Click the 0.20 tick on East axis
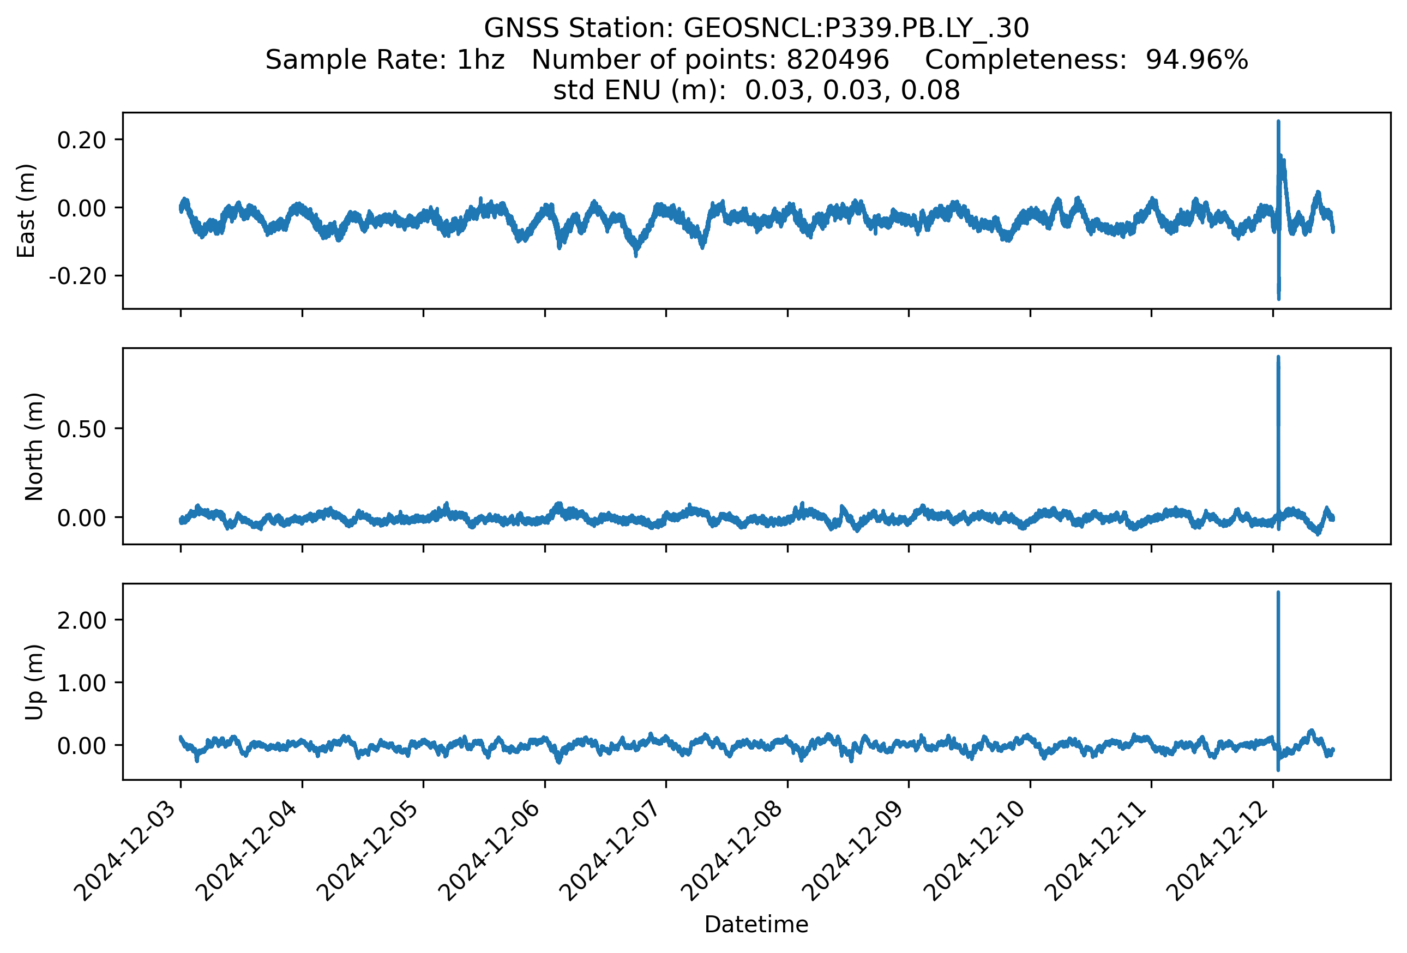 click(x=82, y=140)
